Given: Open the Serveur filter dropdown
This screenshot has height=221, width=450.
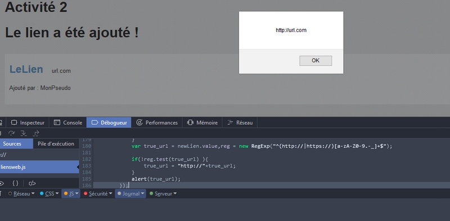Looking at the screenshot, I should 163,194.
